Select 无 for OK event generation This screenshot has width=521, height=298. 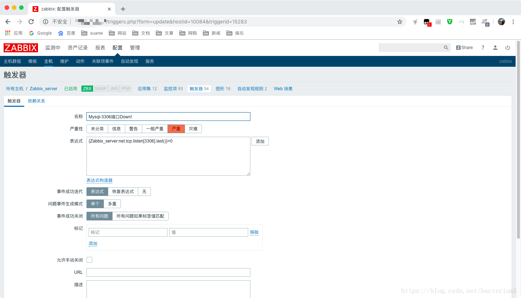[x=144, y=192]
